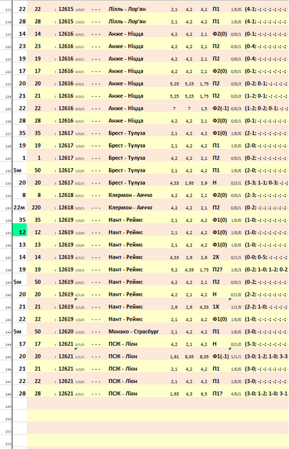Click the odds cell with 1,95
Screen dimensions: 289x449
pyautogui.click(x=189, y=183)
